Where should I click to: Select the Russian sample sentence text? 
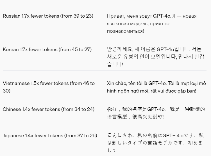tap(152, 23)
